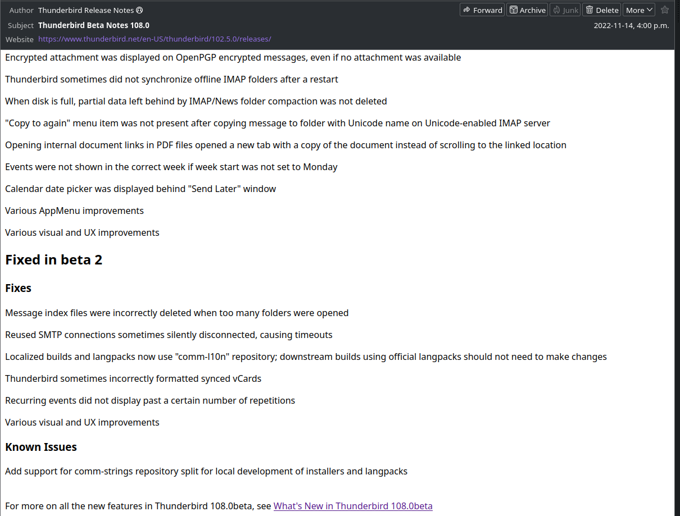
Task: Open the thunderbird.net releases website link
Action: pos(155,39)
